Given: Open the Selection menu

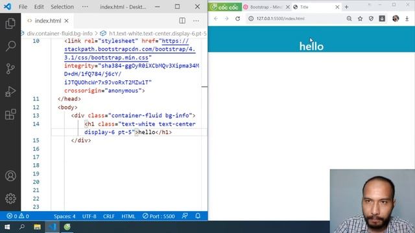Looking at the screenshot, I should pos(62,7).
